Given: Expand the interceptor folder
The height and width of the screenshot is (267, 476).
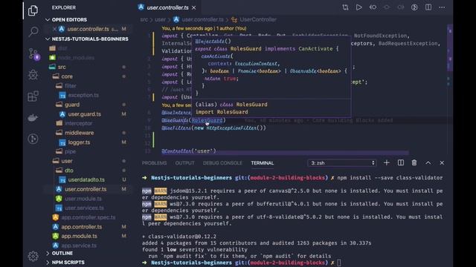Looking at the screenshot, I should pos(78,123).
